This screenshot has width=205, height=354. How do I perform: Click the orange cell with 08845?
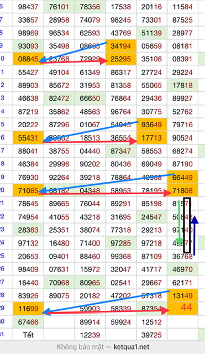(x=28, y=59)
